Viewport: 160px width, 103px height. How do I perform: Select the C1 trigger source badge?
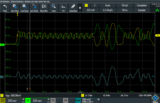pyautogui.click(x=86, y=5)
